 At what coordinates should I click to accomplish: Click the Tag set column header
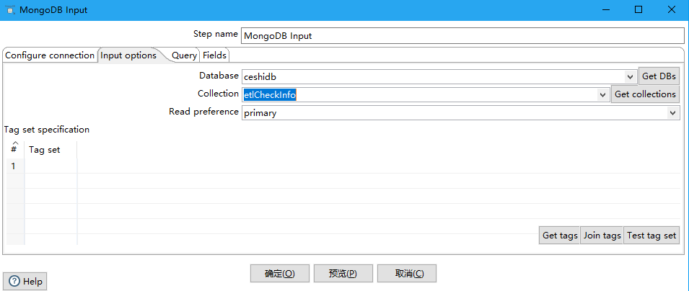[x=51, y=150]
